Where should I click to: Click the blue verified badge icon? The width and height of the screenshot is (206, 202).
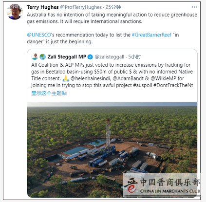coord(90,57)
